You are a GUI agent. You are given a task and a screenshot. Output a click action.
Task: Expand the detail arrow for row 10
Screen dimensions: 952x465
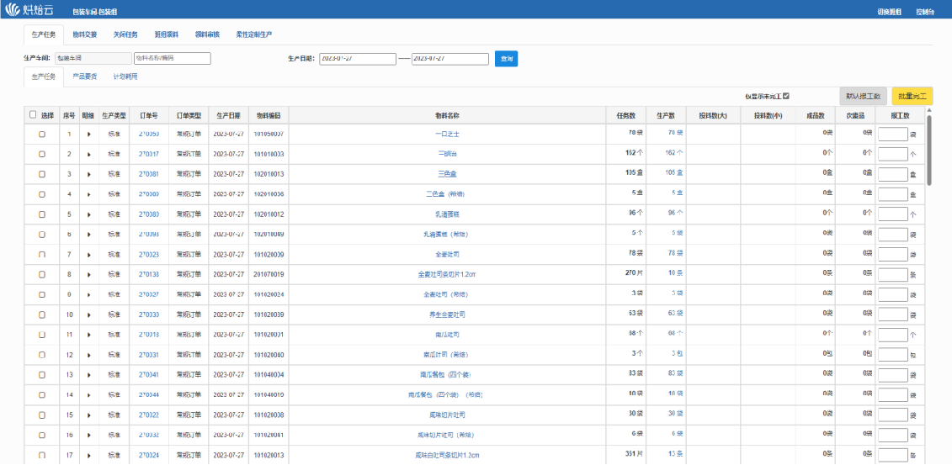click(88, 314)
